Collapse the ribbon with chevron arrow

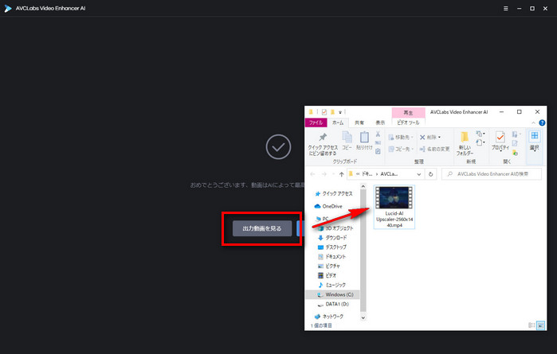533,123
